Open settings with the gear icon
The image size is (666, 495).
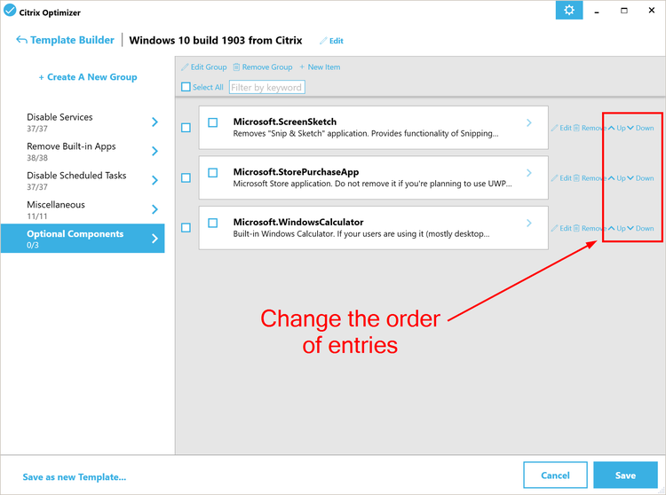point(568,10)
